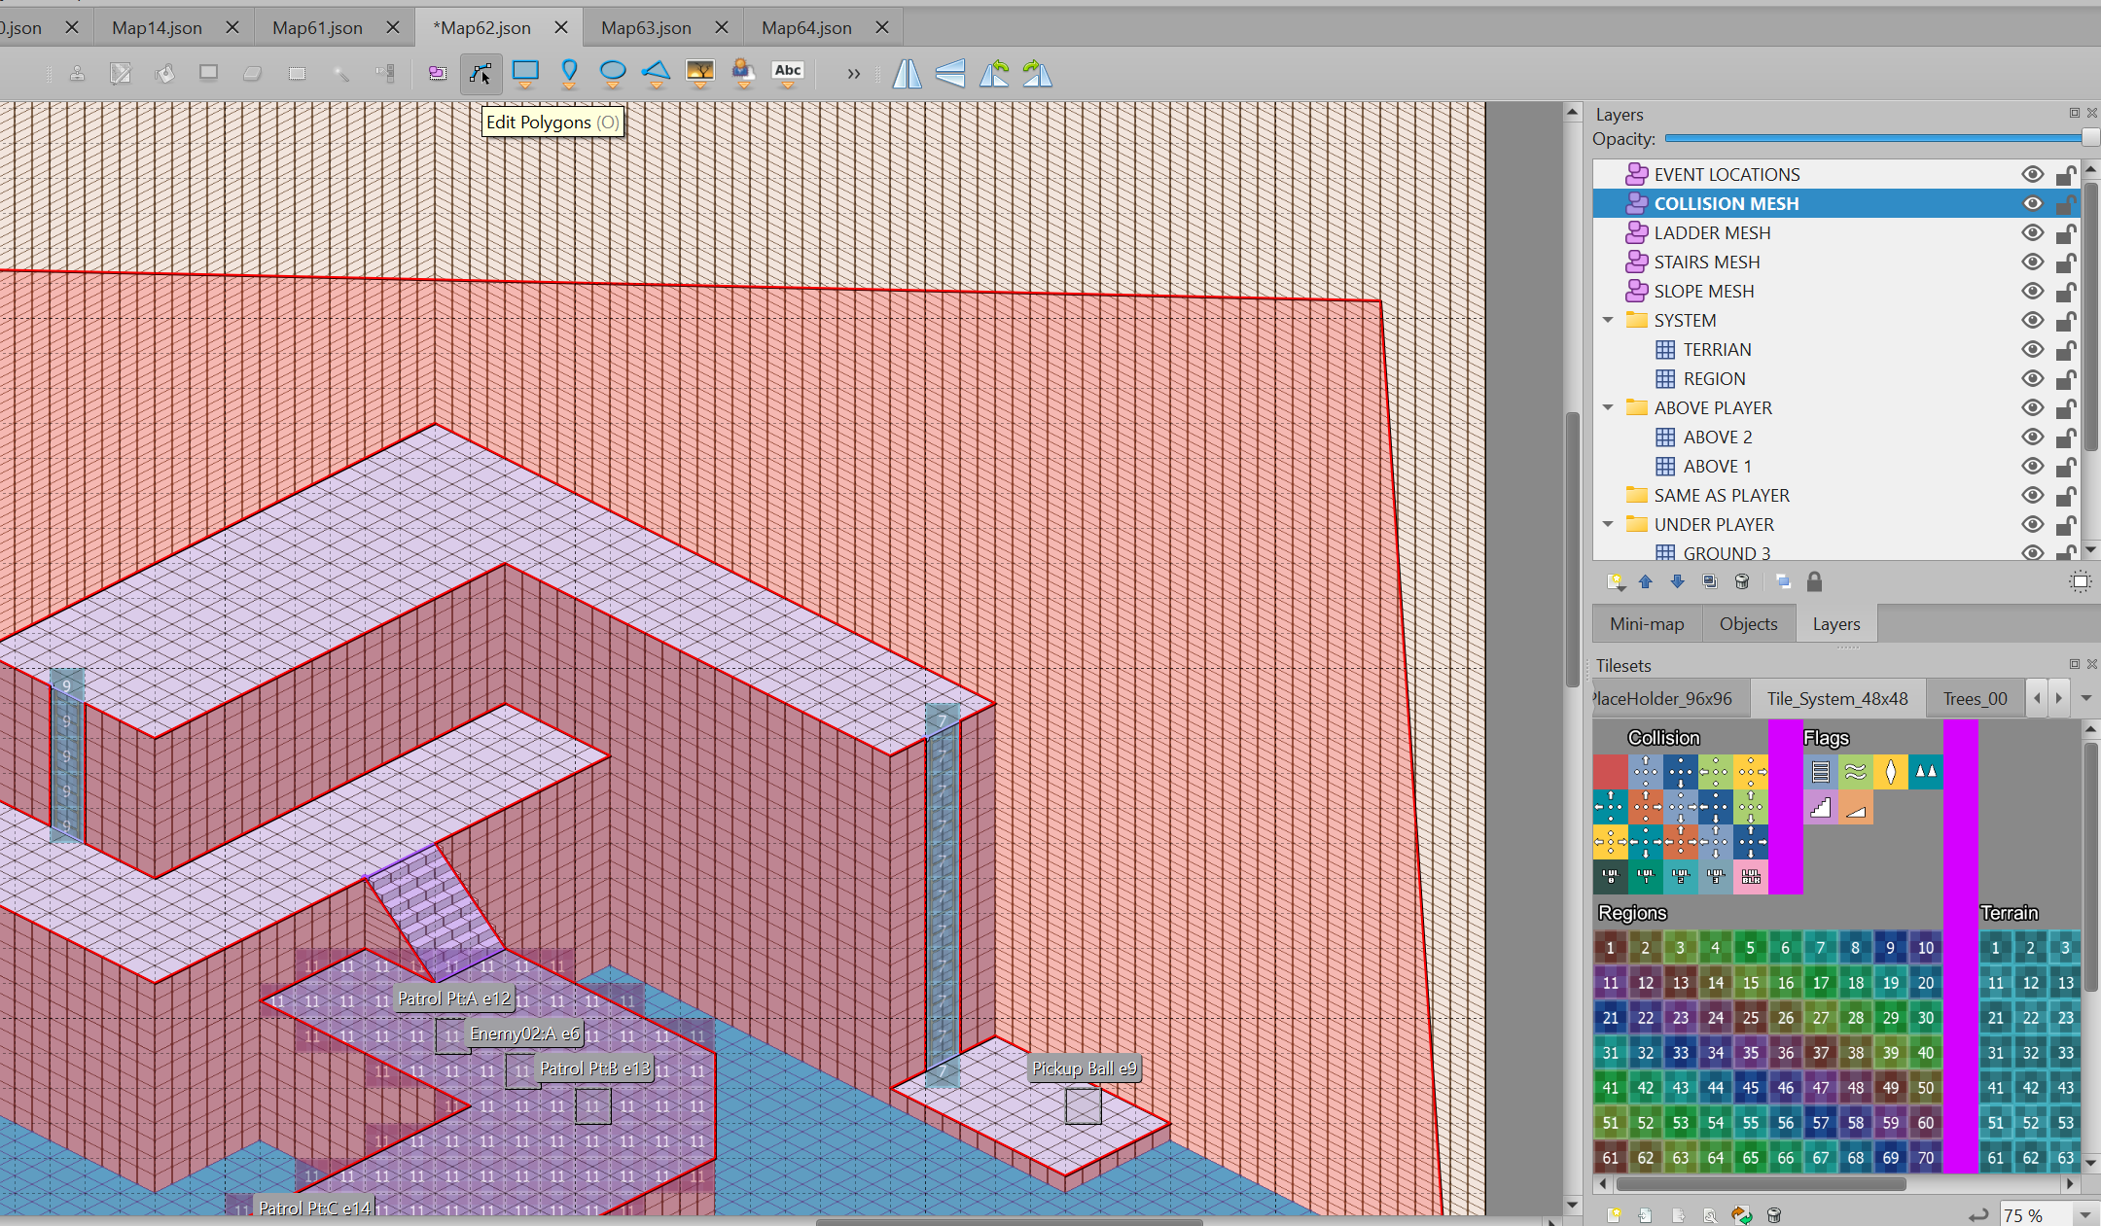This screenshot has height=1226, width=2101.
Task: Select the Pickup Ball e9 object label
Action: tap(1084, 1068)
